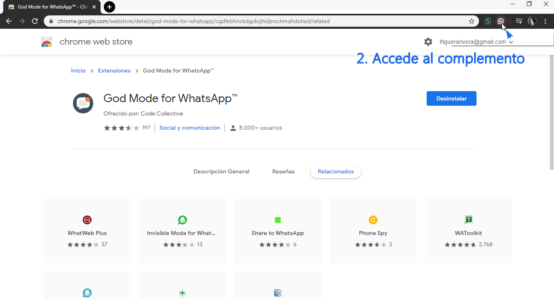Open web store settings gear
This screenshot has width=554, height=299.
428,42
